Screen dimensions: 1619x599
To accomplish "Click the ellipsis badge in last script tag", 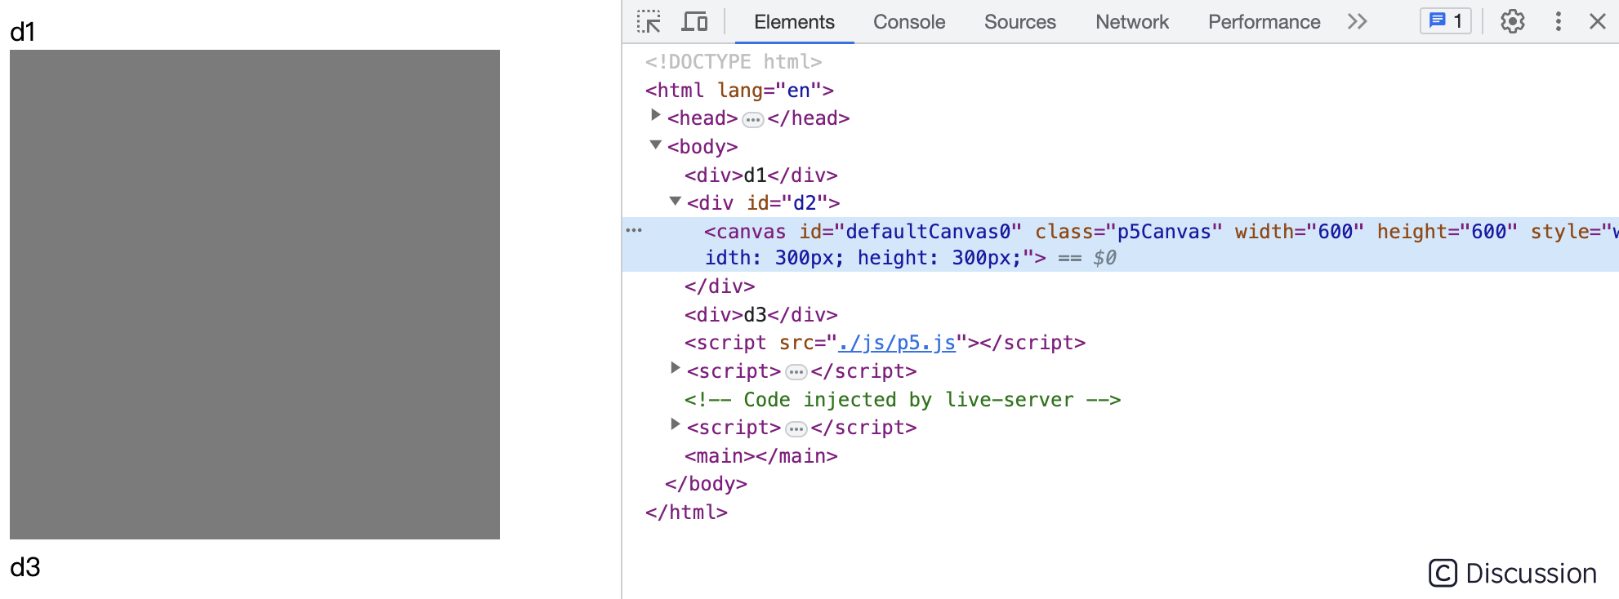I will coord(796,429).
